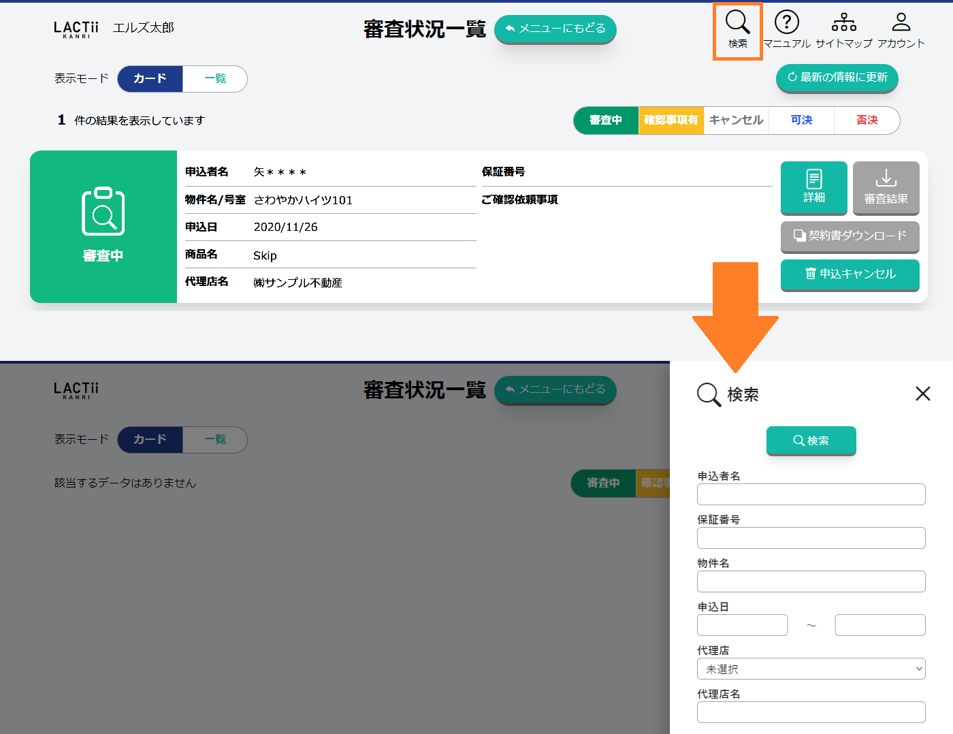The width and height of the screenshot is (953, 734).
Task: Click the 申込者名 input field in search panel
Action: coord(811,494)
